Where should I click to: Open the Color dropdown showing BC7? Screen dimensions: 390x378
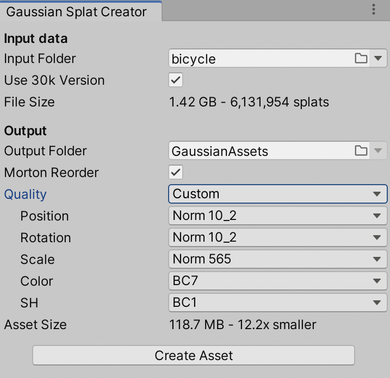coord(278,281)
